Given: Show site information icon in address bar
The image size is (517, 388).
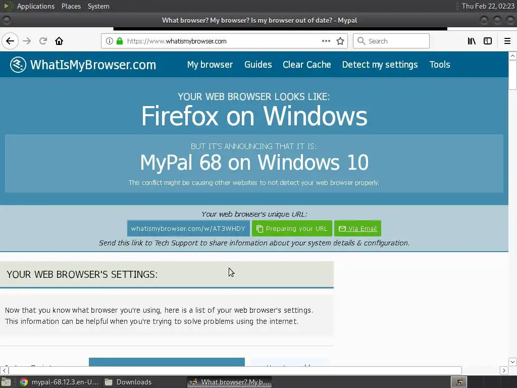Looking at the screenshot, I should 110,41.
